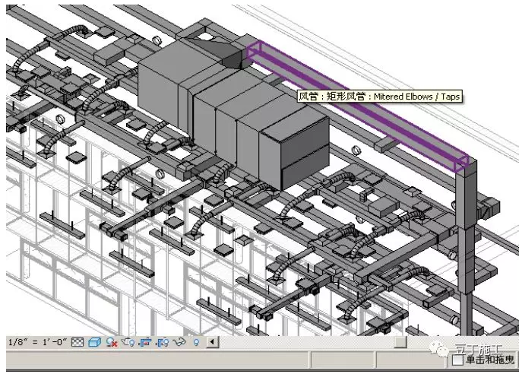
Task: Click the horizontal scrollbar thumb
Action: (401, 342)
